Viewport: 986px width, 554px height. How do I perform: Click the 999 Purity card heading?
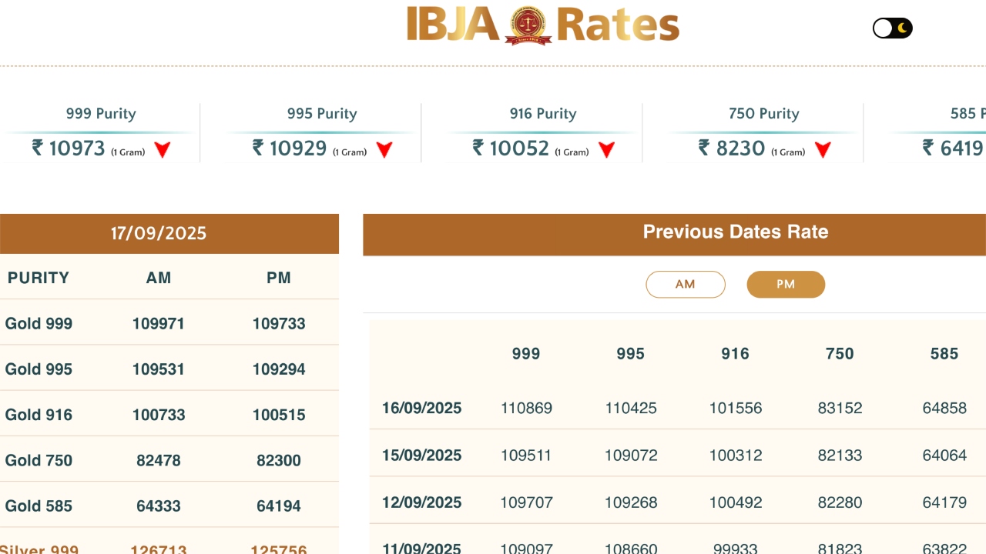click(101, 114)
